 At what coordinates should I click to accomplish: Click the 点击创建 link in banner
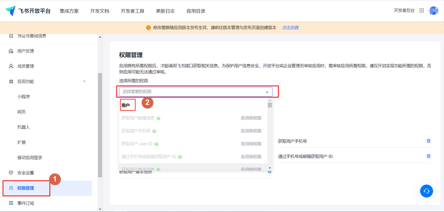(x=290, y=27)
